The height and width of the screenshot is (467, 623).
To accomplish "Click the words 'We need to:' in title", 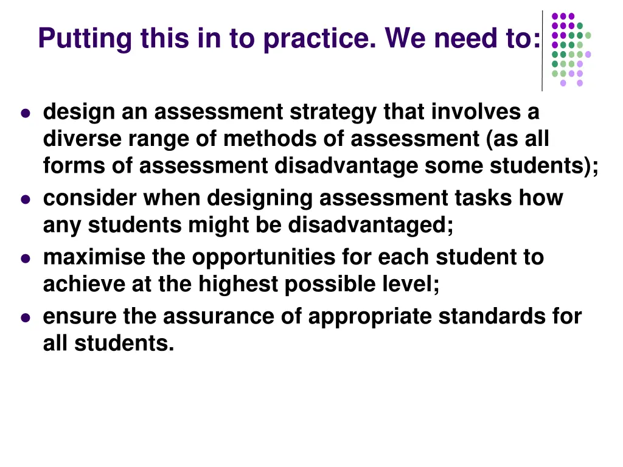I will [462, 38].
